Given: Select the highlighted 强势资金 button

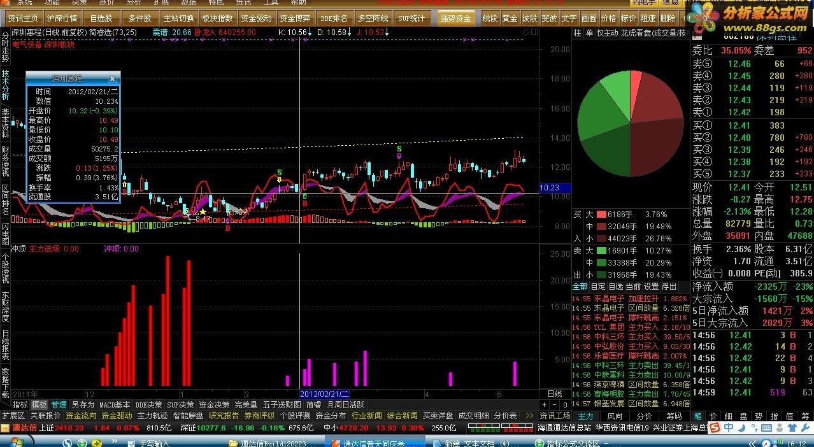Looking at the screenshot, I should (x=455, y=18).
